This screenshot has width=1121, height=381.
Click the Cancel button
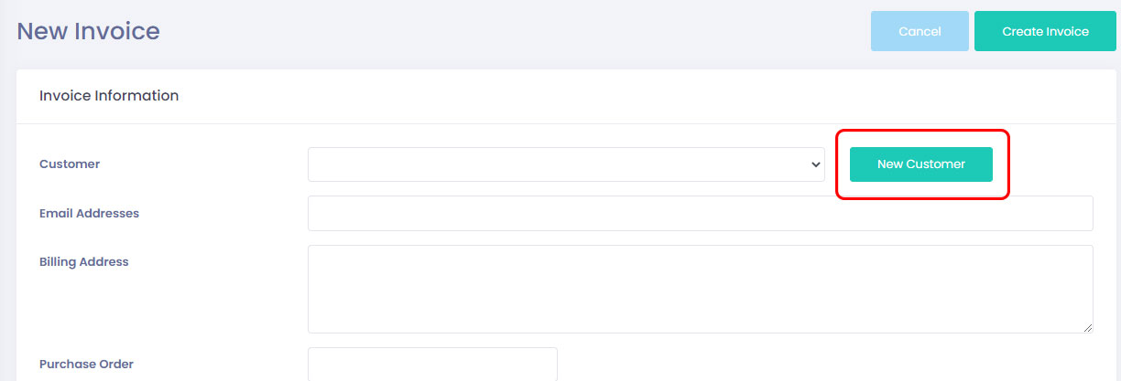tap(920, 31)
